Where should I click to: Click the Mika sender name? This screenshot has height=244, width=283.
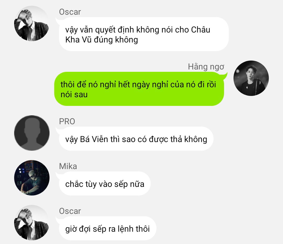68,166
